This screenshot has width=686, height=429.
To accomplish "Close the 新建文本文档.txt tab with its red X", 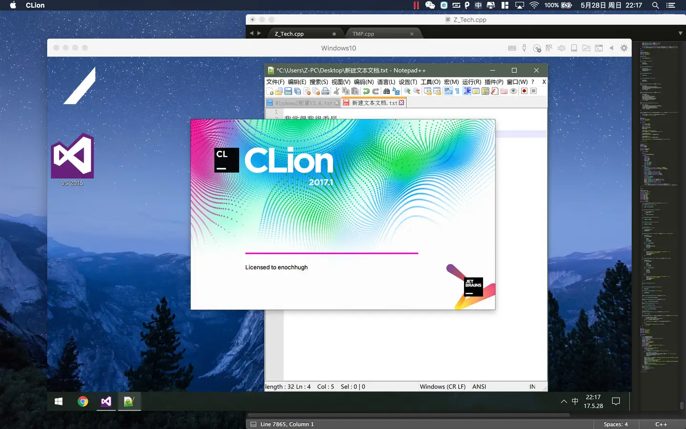I will click(x=402, y=103).
